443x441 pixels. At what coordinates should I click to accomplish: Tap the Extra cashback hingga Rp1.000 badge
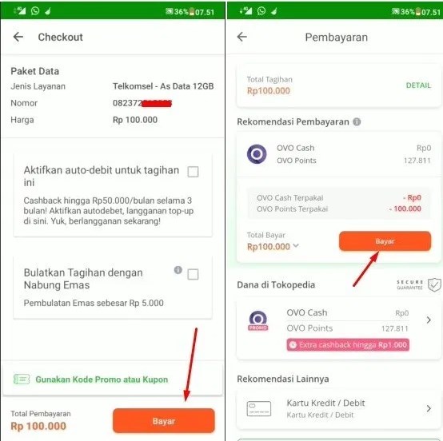[x=348, y=344]
